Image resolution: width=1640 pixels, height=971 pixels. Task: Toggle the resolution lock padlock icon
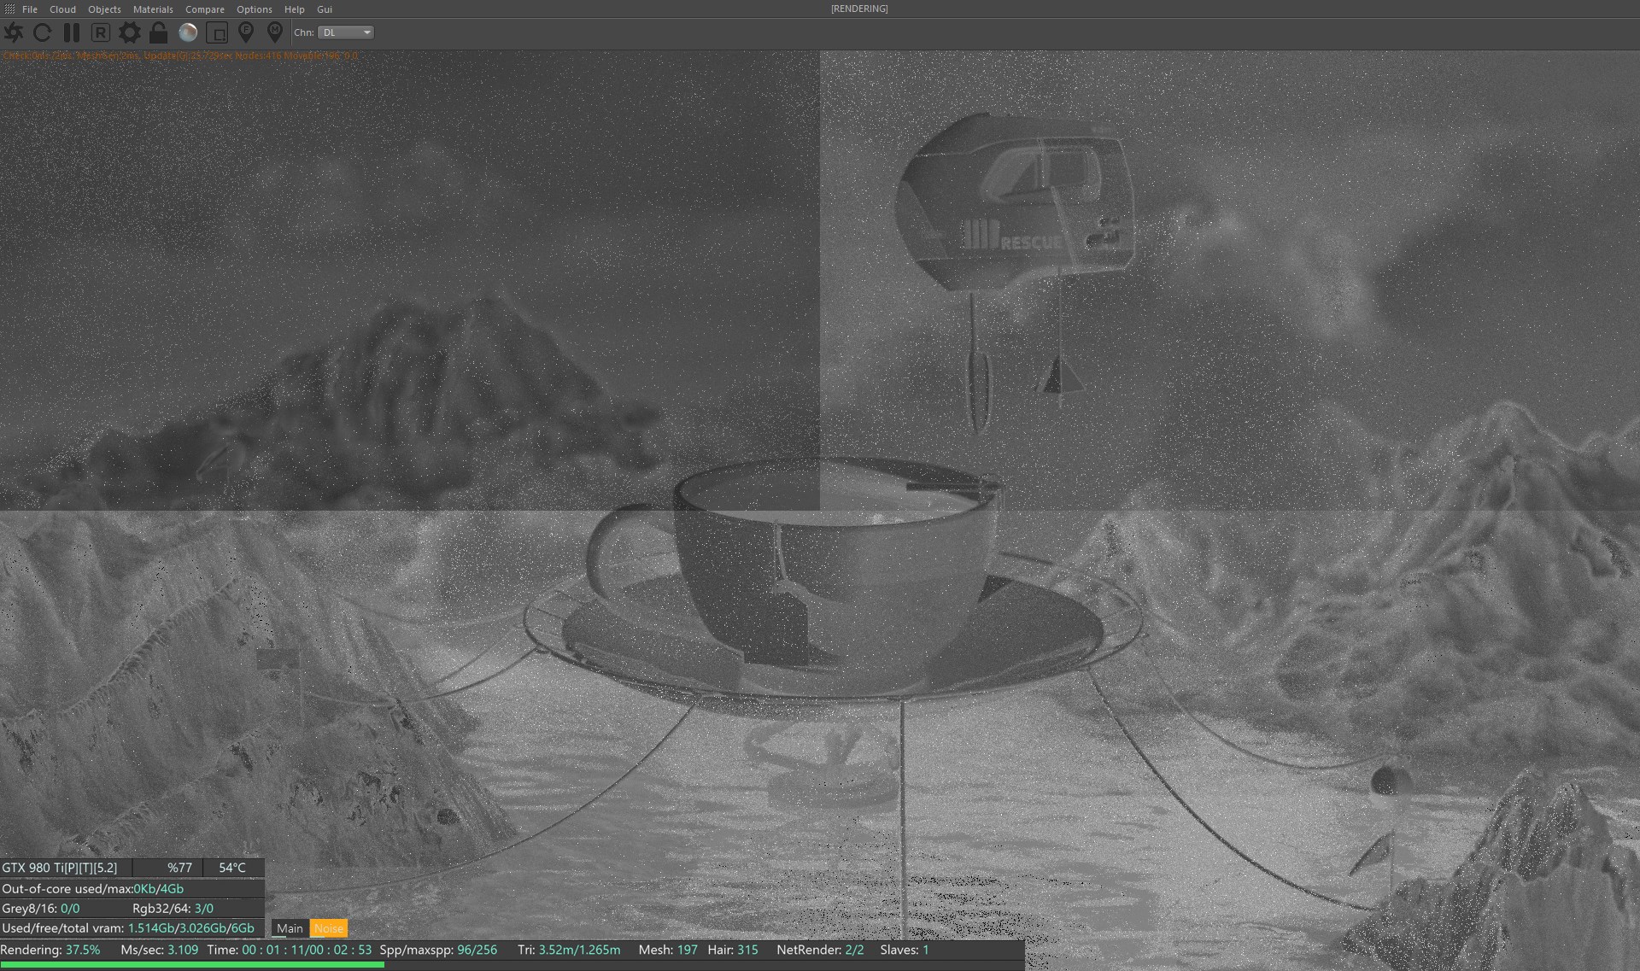click(158, 32)
